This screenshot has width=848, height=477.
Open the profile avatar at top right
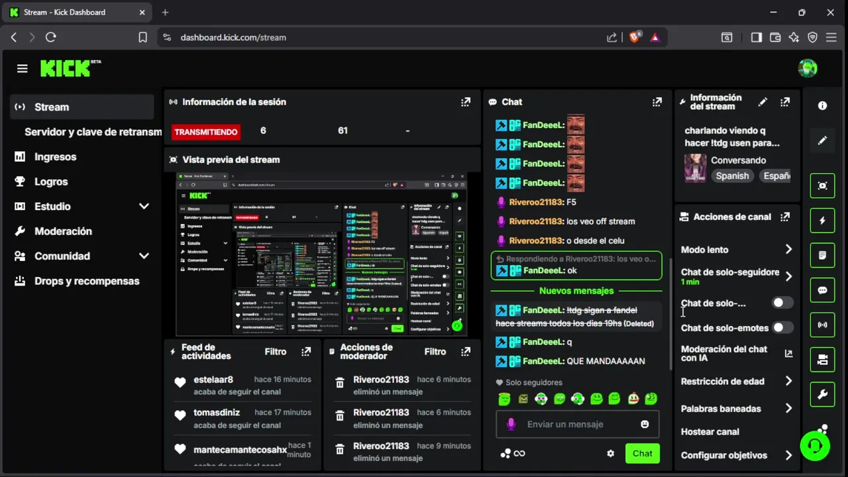808,68
